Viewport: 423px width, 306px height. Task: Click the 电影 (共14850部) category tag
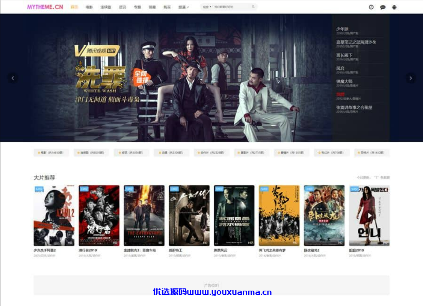coord(51,153)
